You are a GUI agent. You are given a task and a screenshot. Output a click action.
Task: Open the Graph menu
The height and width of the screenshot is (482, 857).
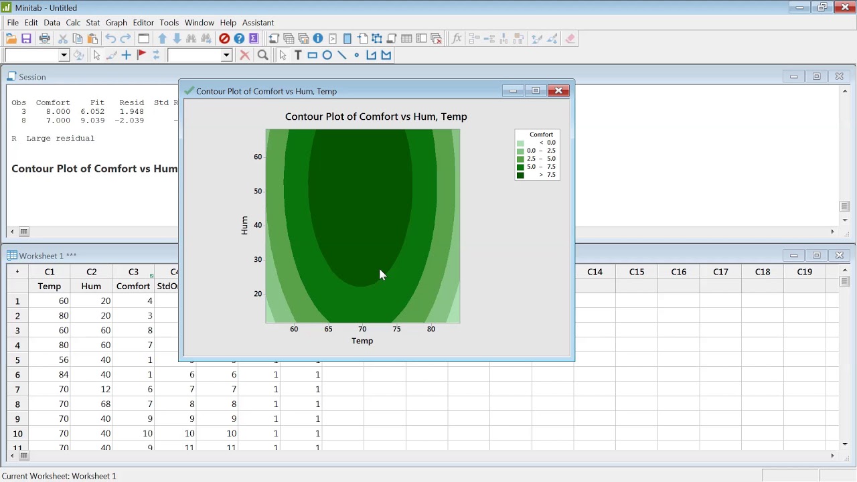pos(116,23)
